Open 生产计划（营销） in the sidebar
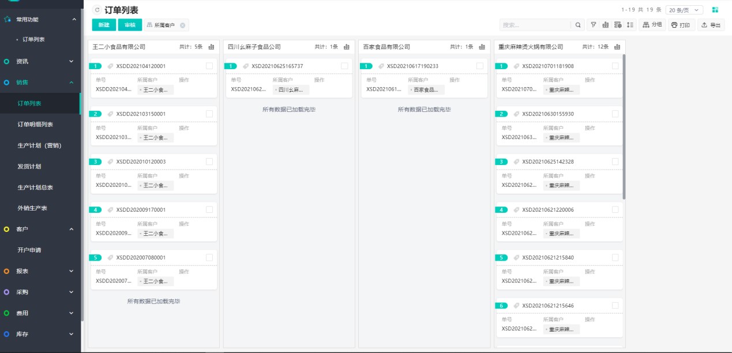The image size is (732, 353). [x=39, y=145]
